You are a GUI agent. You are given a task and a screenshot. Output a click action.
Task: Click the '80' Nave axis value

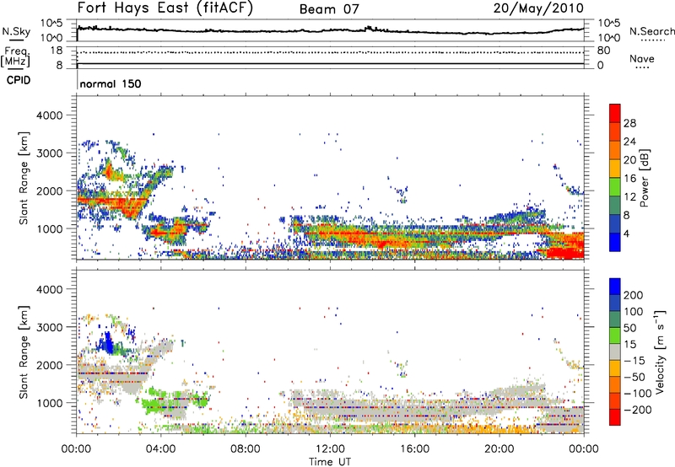click(x=604, y=51)
